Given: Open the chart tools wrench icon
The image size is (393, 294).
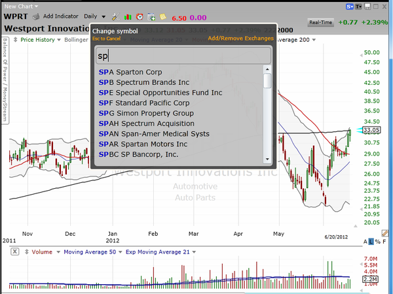Looking at the screenshot, I should point(115,17).
